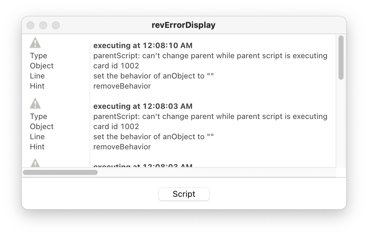
Task: Click the vertical scrollbar thumb
Action: (341, 57)
